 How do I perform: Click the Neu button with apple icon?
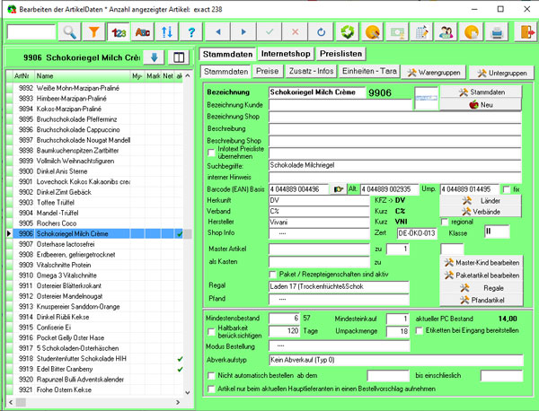[x=481, y=105]
